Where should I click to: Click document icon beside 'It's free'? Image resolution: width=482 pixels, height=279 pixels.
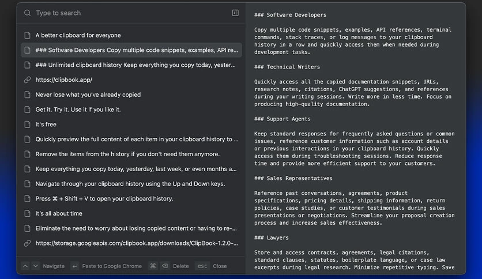27,125
